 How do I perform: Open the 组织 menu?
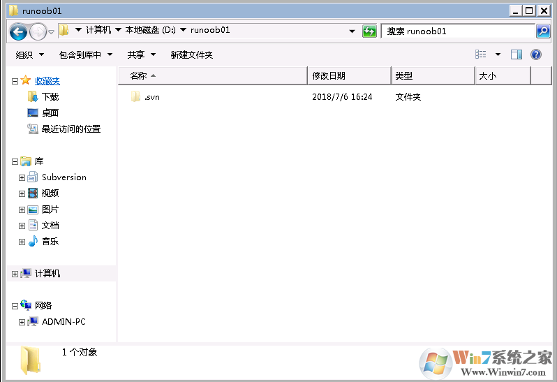[x=29, y=54]
